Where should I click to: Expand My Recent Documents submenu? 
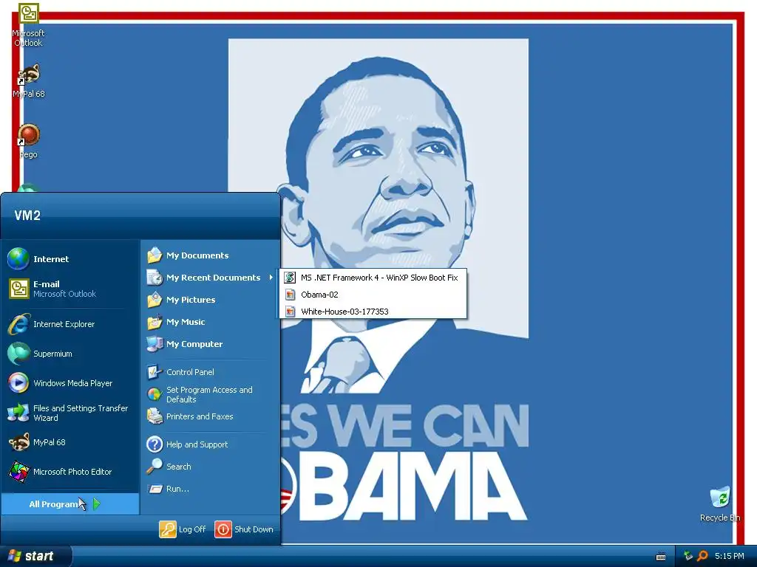coord(210,278)
